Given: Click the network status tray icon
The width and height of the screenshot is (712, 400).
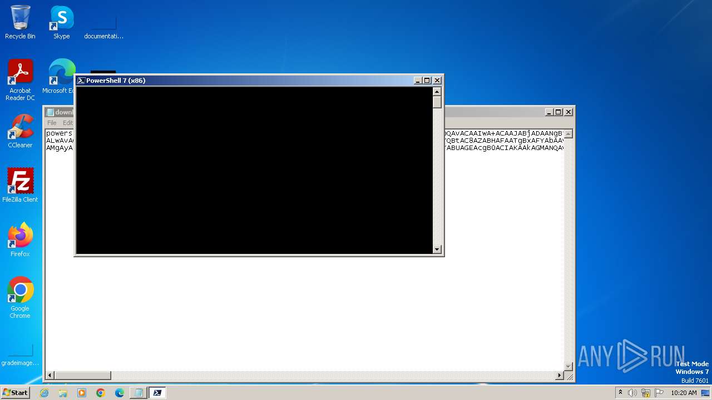Looking at the screenshot, I should pyautogui.click(x=646, y=393).
